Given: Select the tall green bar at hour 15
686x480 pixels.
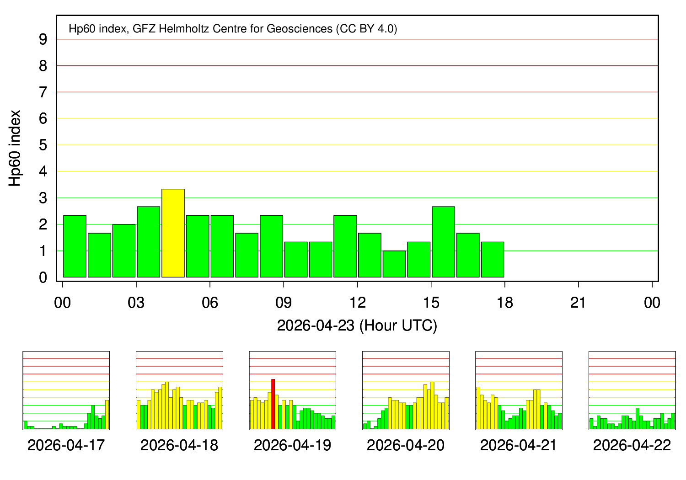Looking at the screenshot, I should coord(443,242).
